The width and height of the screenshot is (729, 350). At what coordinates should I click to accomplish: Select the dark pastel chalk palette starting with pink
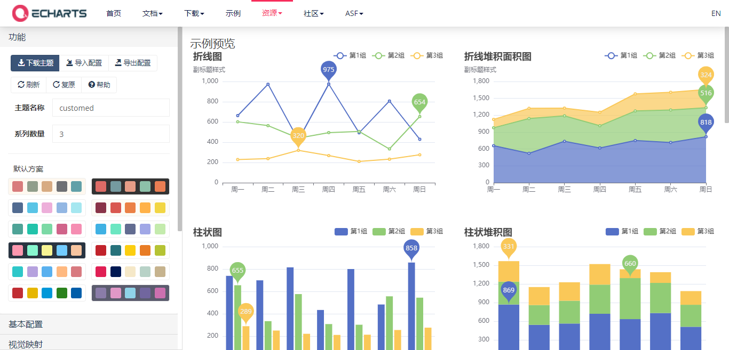pos(47,250)
